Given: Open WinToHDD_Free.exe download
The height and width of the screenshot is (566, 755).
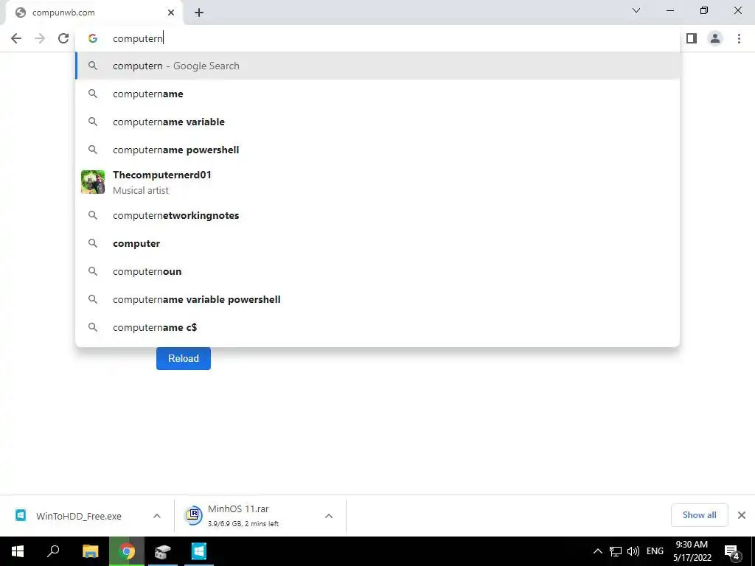Looking at the screenshot, I should (79, 516).
